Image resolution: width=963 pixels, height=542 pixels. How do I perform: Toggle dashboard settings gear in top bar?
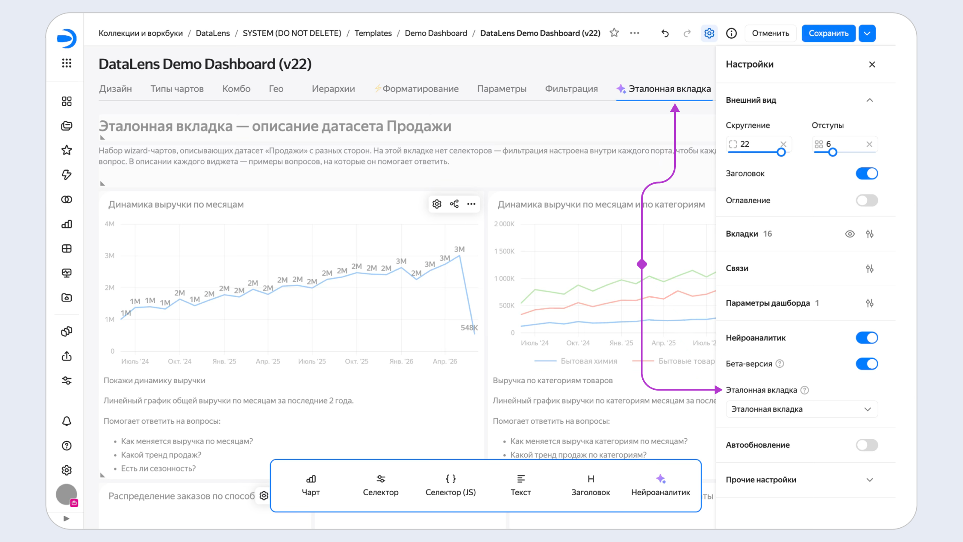pos(709,33)
